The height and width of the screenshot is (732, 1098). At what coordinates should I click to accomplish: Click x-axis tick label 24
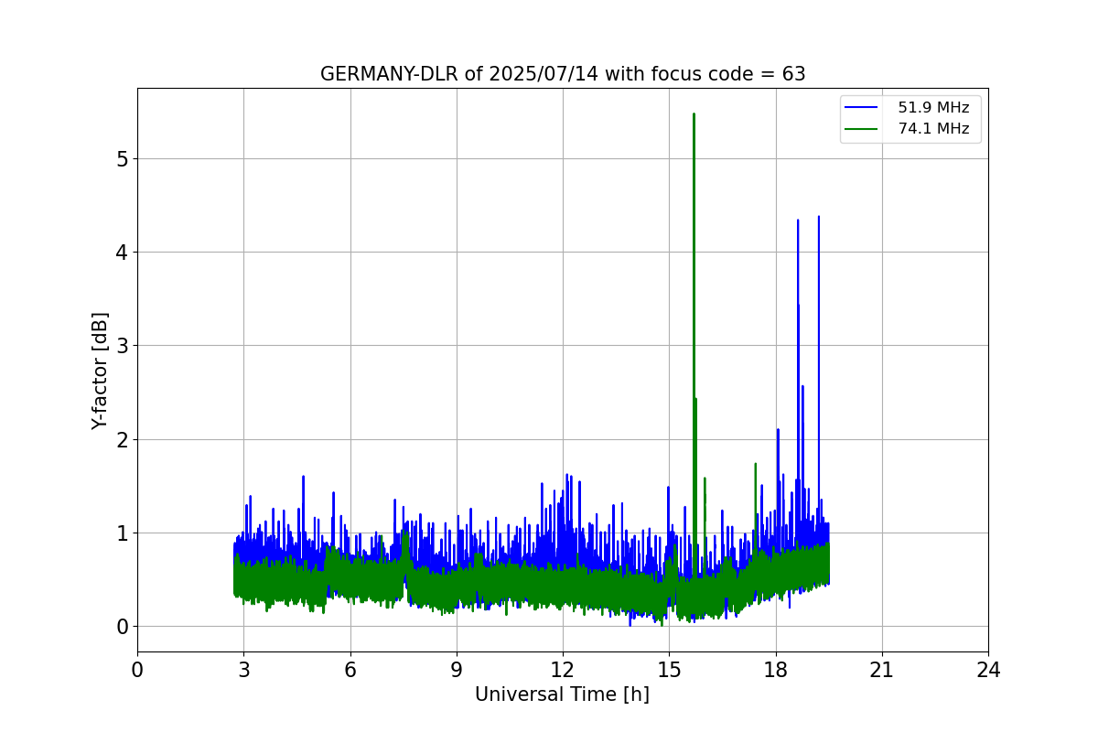tap(988, 670)
